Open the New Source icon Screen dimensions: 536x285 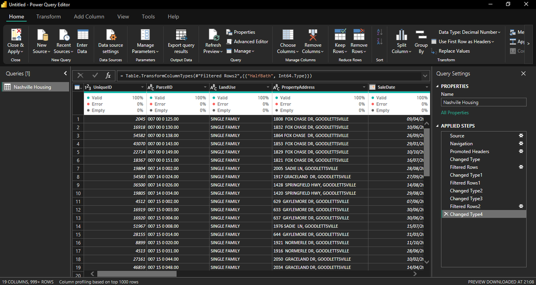pyautogui.click(x=42, y=35)
